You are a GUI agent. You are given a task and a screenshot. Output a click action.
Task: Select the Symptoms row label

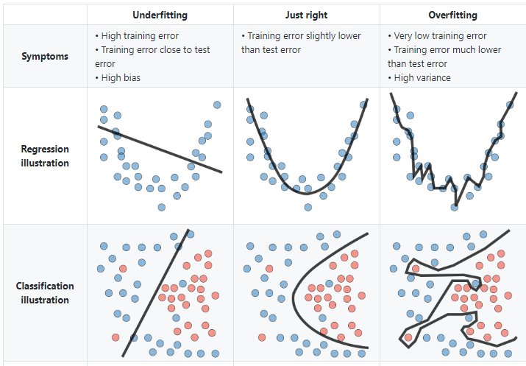point(43,56)
